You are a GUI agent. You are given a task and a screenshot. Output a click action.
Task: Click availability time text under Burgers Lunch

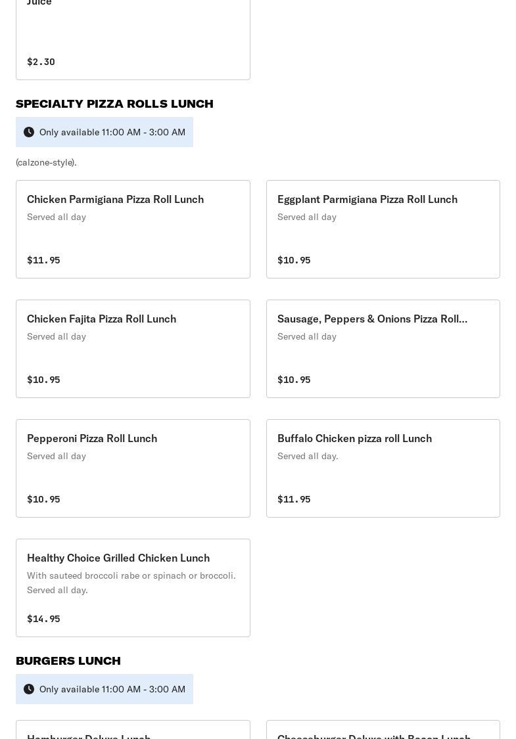112,689
